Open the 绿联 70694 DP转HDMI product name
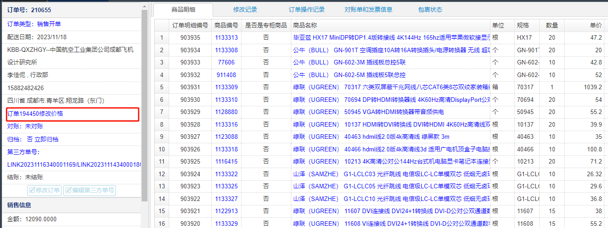 (x=391, y=100)
